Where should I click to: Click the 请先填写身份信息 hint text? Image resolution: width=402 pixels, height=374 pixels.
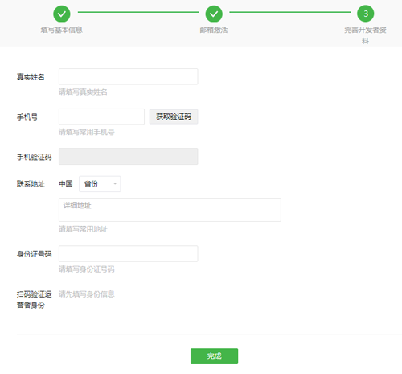click(x=87, y=294)
